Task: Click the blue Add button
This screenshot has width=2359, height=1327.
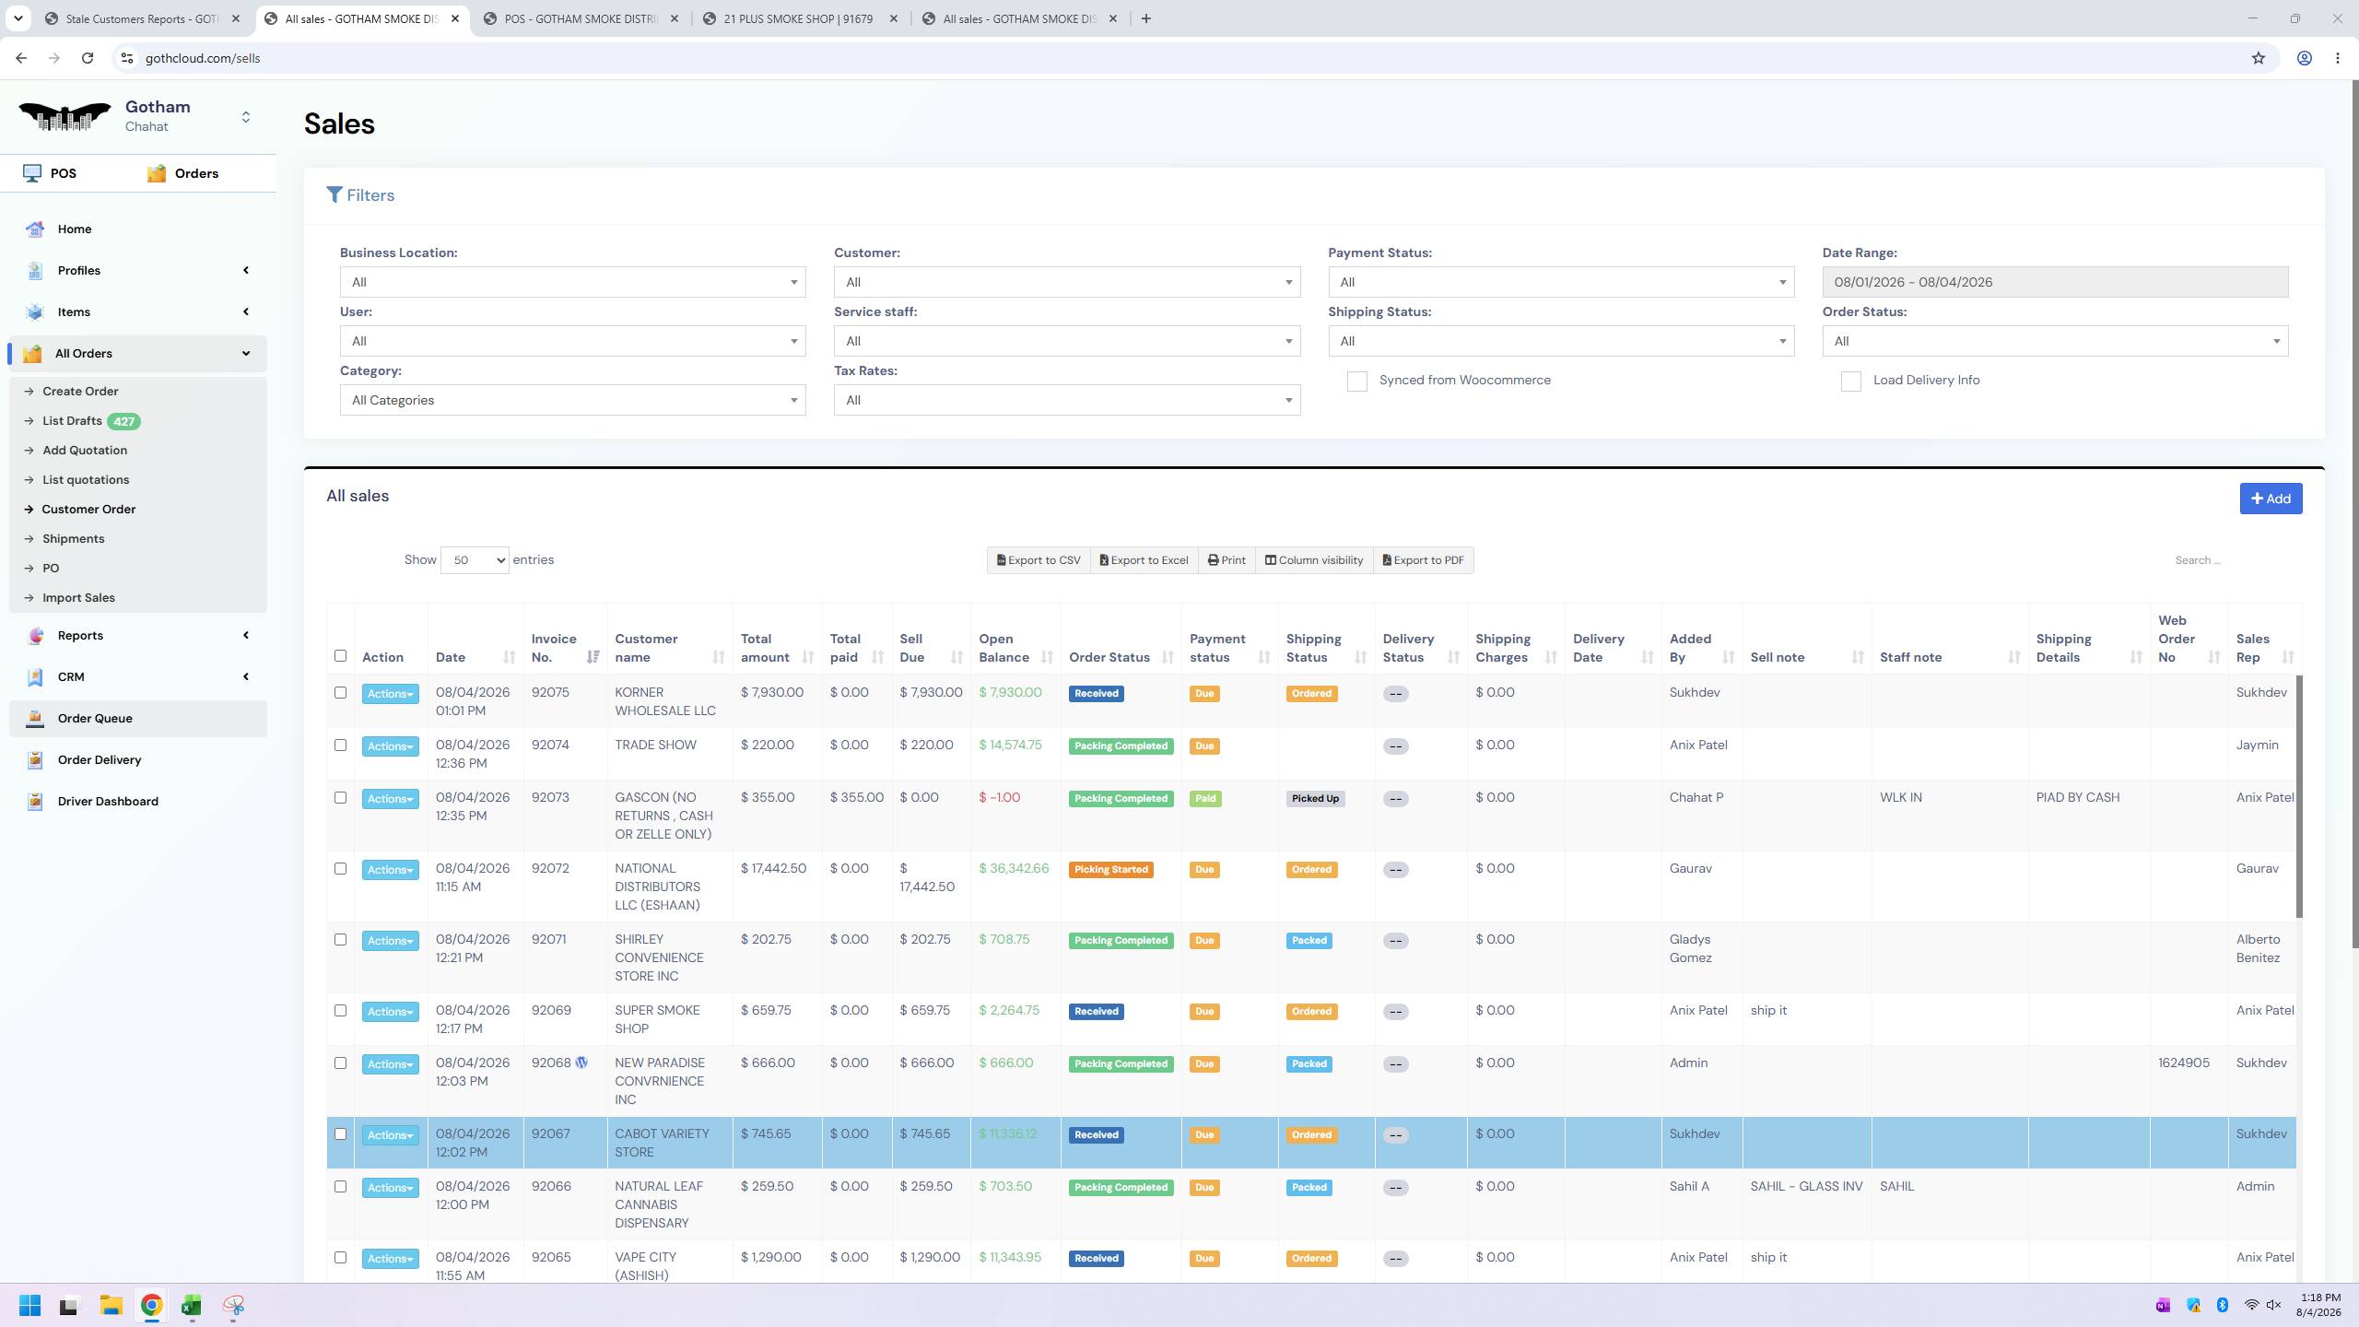Action: 2271,499
